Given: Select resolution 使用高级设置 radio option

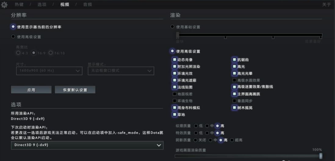Looking at the screenshot, I should pos(13,37).
